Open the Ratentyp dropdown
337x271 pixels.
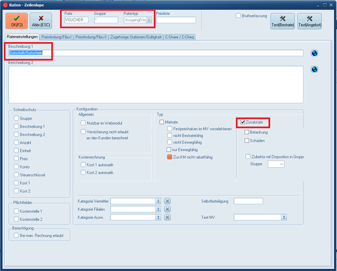149,20
